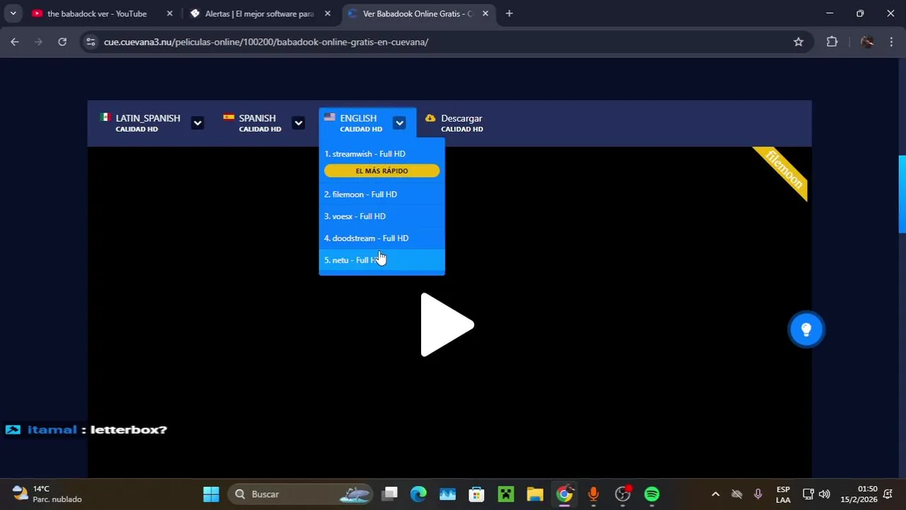Click the tray microphone icon

pos(758,494)
